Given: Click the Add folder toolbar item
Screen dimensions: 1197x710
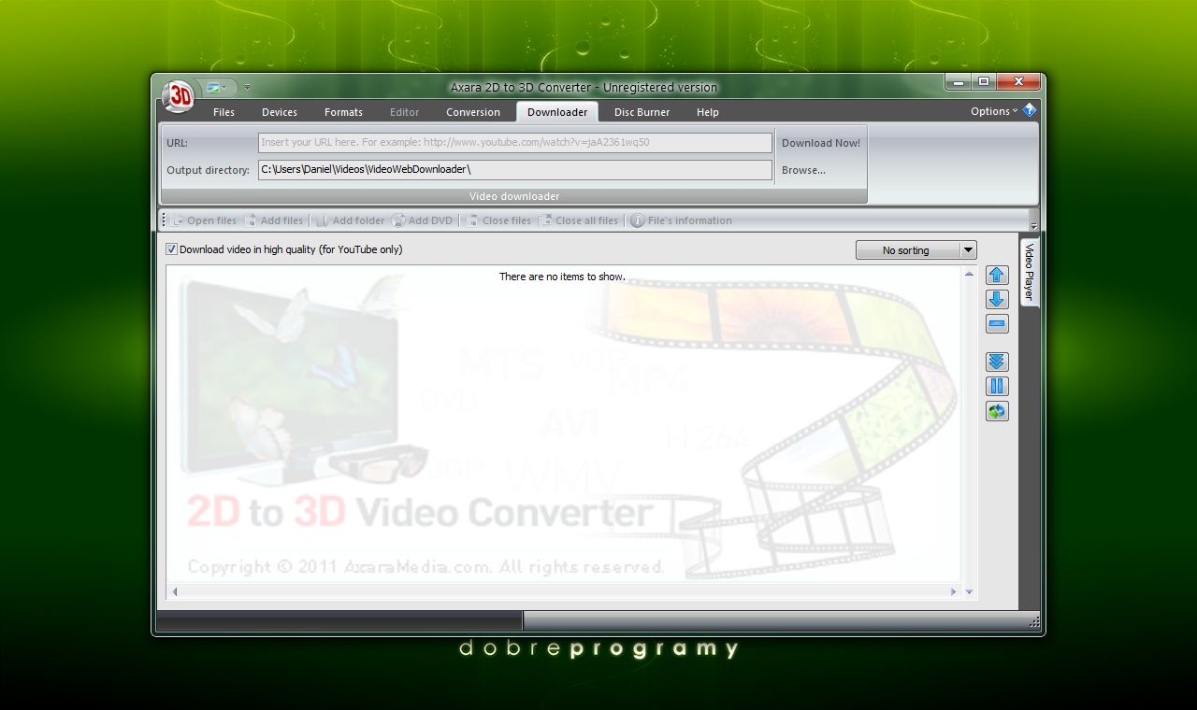Looking at the screenshot, I should (x=350, y=220).
